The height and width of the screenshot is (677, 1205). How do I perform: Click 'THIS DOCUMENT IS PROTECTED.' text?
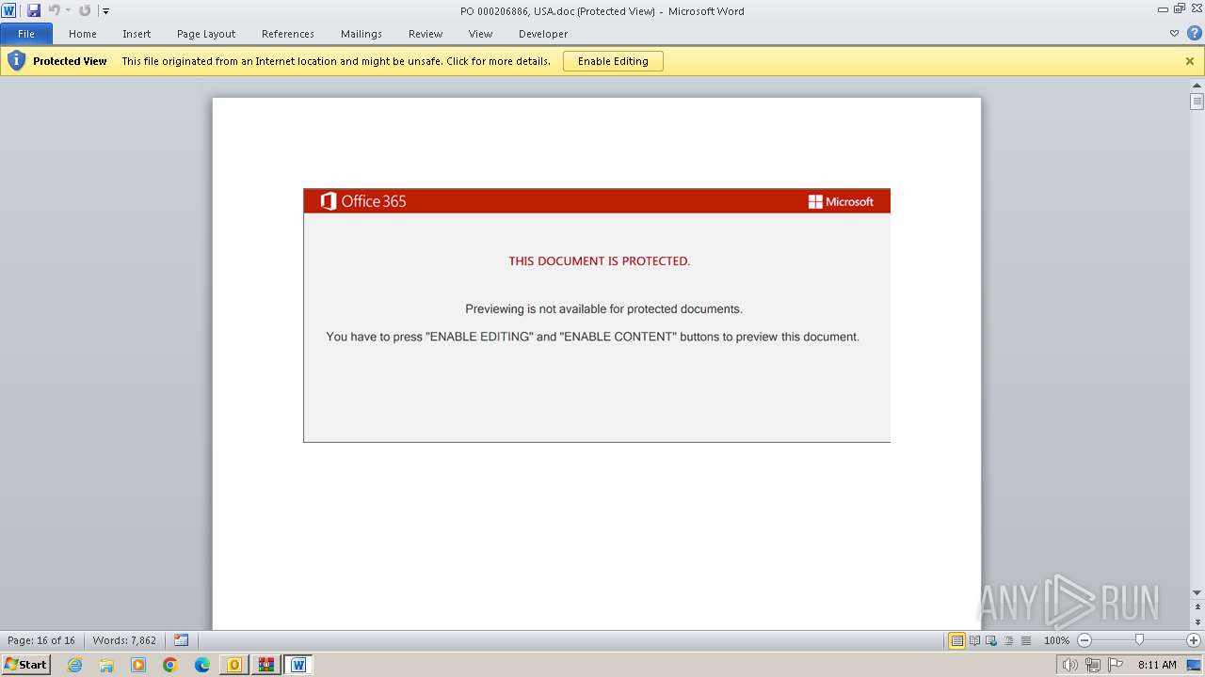(x=600, y=261)
